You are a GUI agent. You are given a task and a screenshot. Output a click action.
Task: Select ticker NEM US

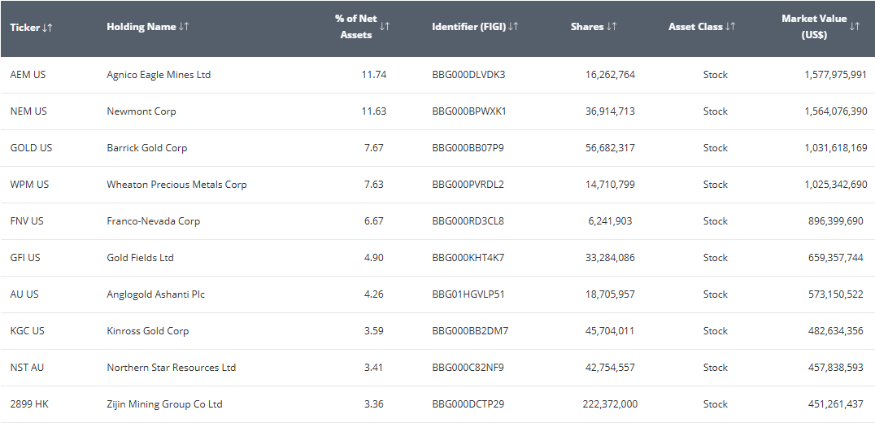[x=28, y=111]
